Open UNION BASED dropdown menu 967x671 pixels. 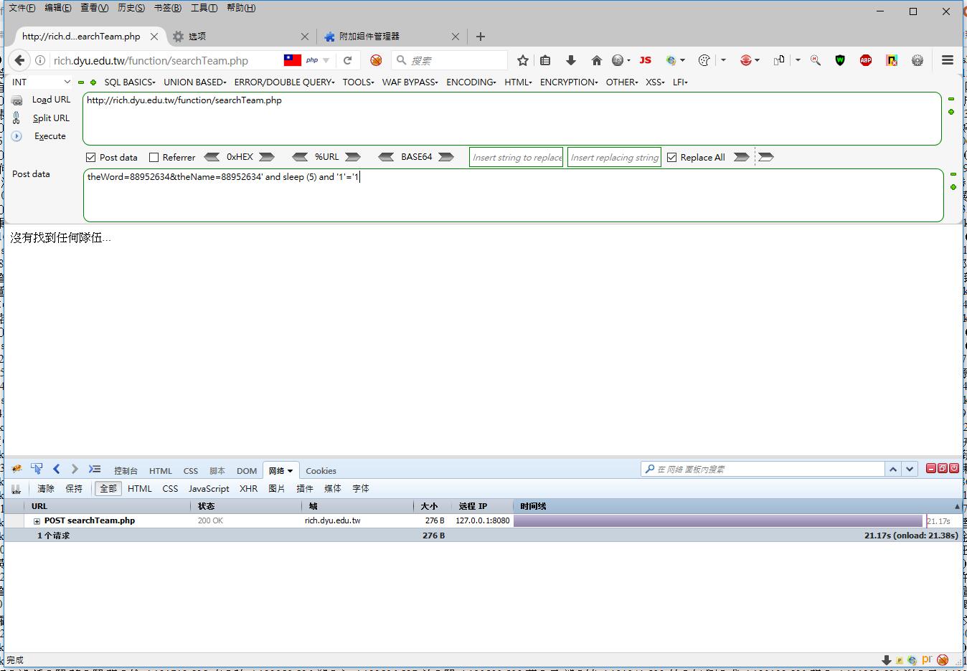[195, 82]
